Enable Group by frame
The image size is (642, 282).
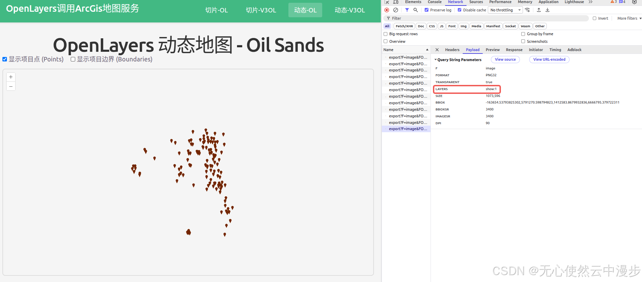click(523, 34)
